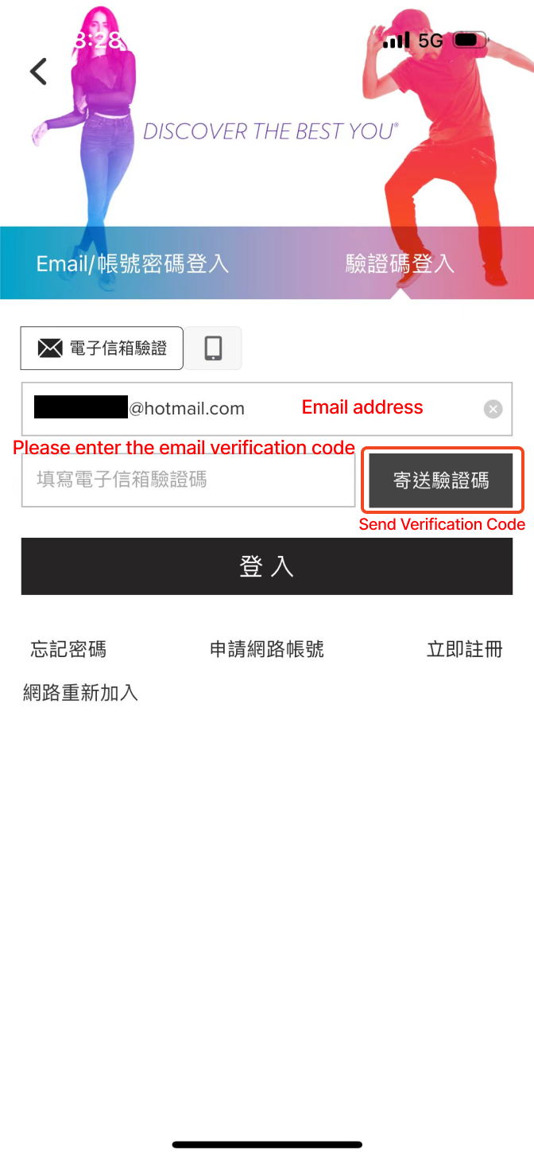
Task: Open the 網路重新加入 link
Action: (x=80, y=693)
